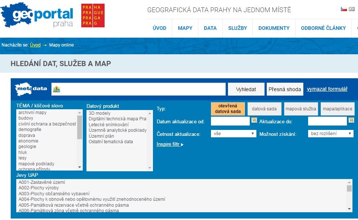Open the Četnost aktualizace dropdown
The width and height of the screenshot is (358, 220).
233,134
